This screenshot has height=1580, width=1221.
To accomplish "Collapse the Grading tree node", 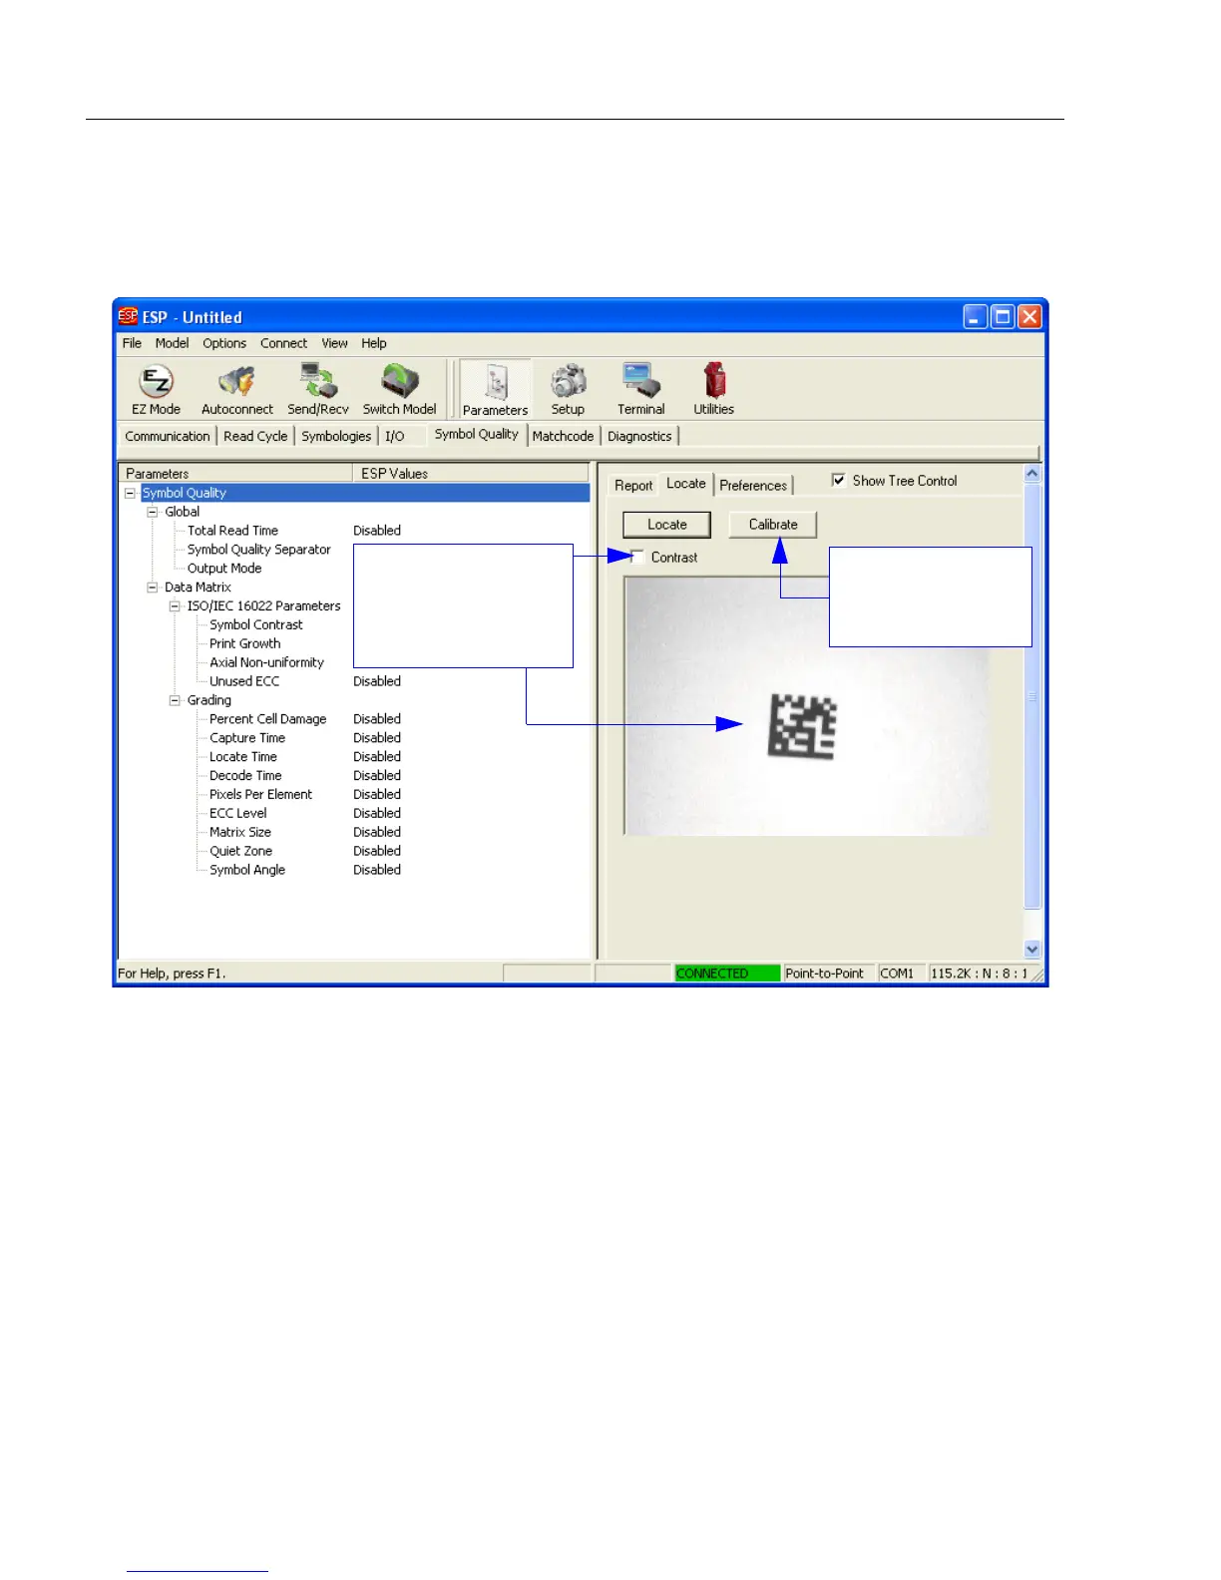I will point(175,700).
